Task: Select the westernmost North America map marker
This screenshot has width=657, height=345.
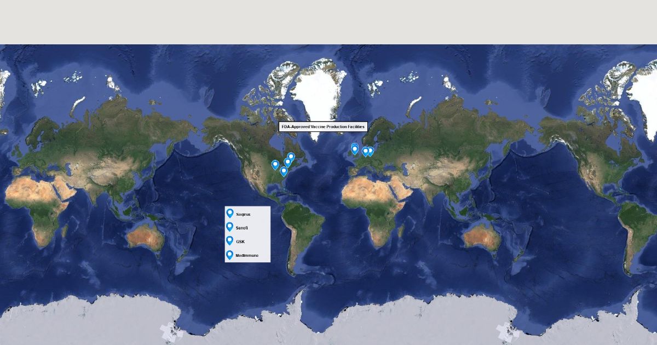Action: coord(275,164)
